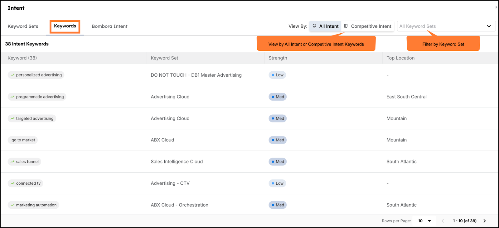This screenshot has height=228, width=499.
Task: Open the All Keyword Sets dropdown
Action: pyautogui.click(x=446, y=26)
